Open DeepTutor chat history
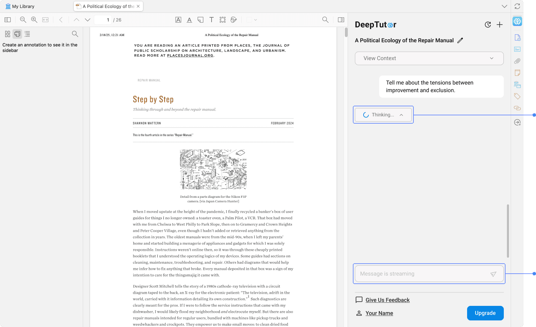Image resolution: width=536 pixels, height=327 pixels. [x=488, y=25]
